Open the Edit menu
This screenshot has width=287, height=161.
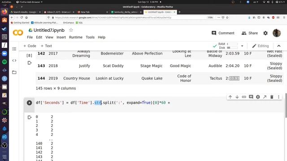(39, 37)
